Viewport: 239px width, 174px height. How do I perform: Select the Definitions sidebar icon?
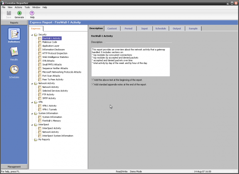click(x=14, y=34)
